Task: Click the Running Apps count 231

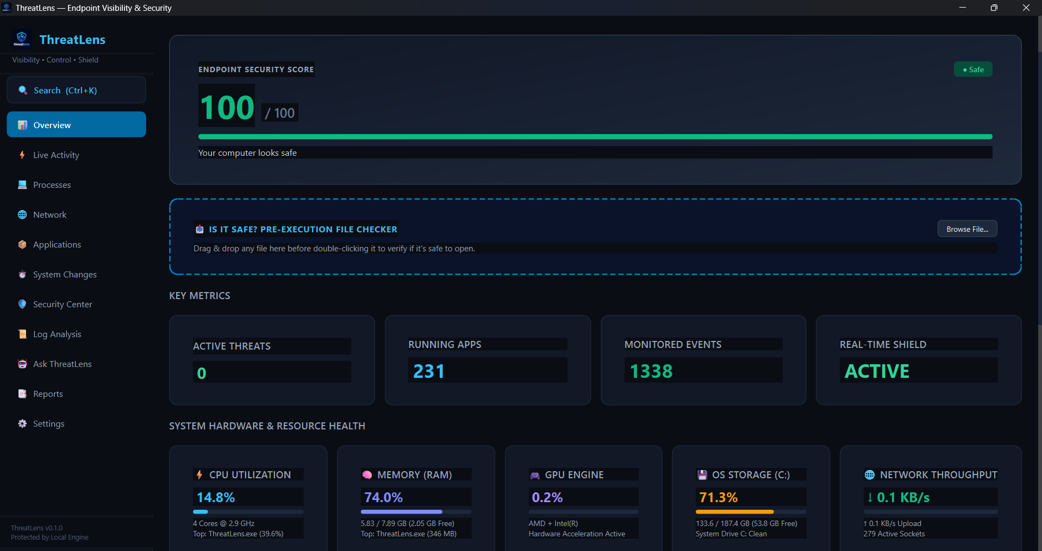Action: coord(429,371)
